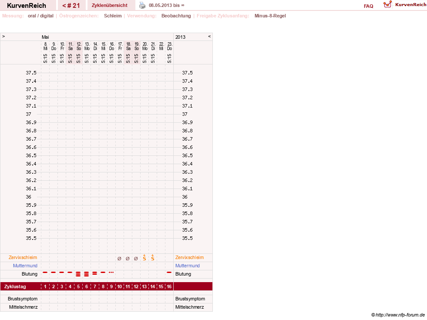Click the right Muttermund row label
The height and width of the screenshot is (320, 427).
click(x=188, y=266)
